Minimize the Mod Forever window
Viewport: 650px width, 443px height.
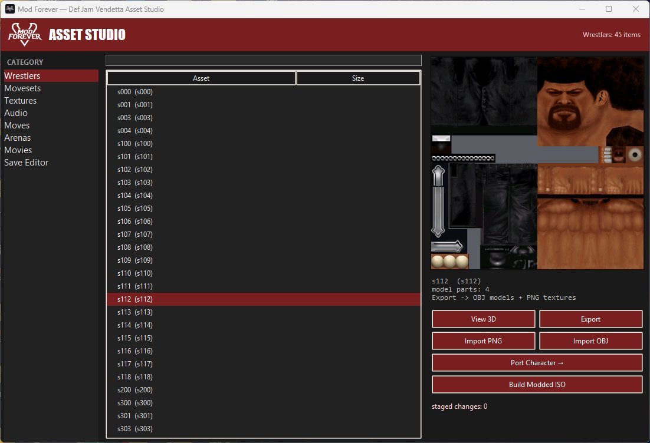click(582, 9)
